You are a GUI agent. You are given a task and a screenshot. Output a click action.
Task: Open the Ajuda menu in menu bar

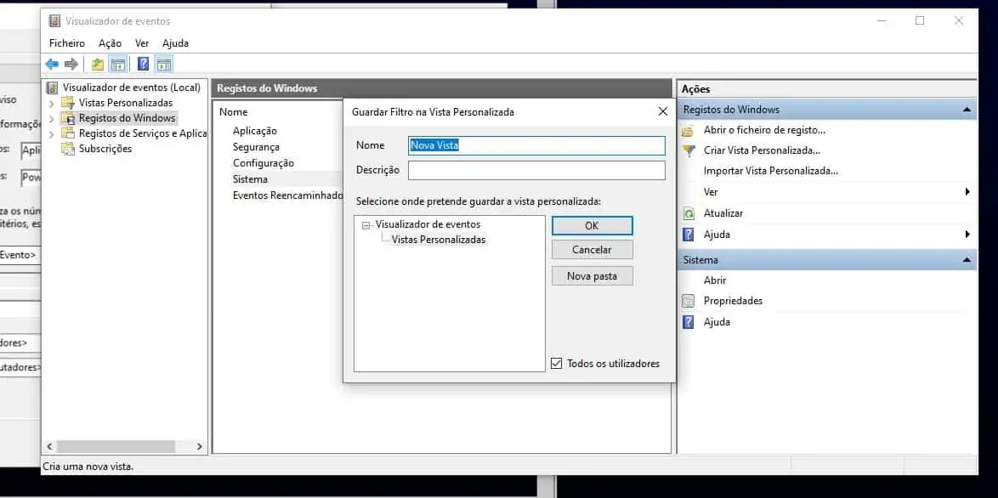click(175, 43)
